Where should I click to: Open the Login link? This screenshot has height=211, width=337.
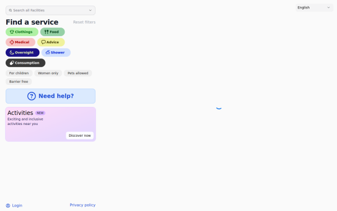(x=14, y=205)
